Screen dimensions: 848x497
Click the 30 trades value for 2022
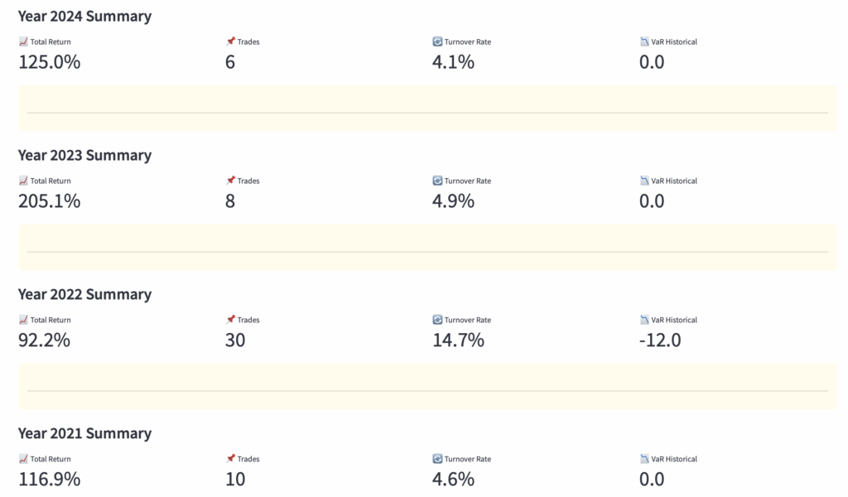coord(235,340)
